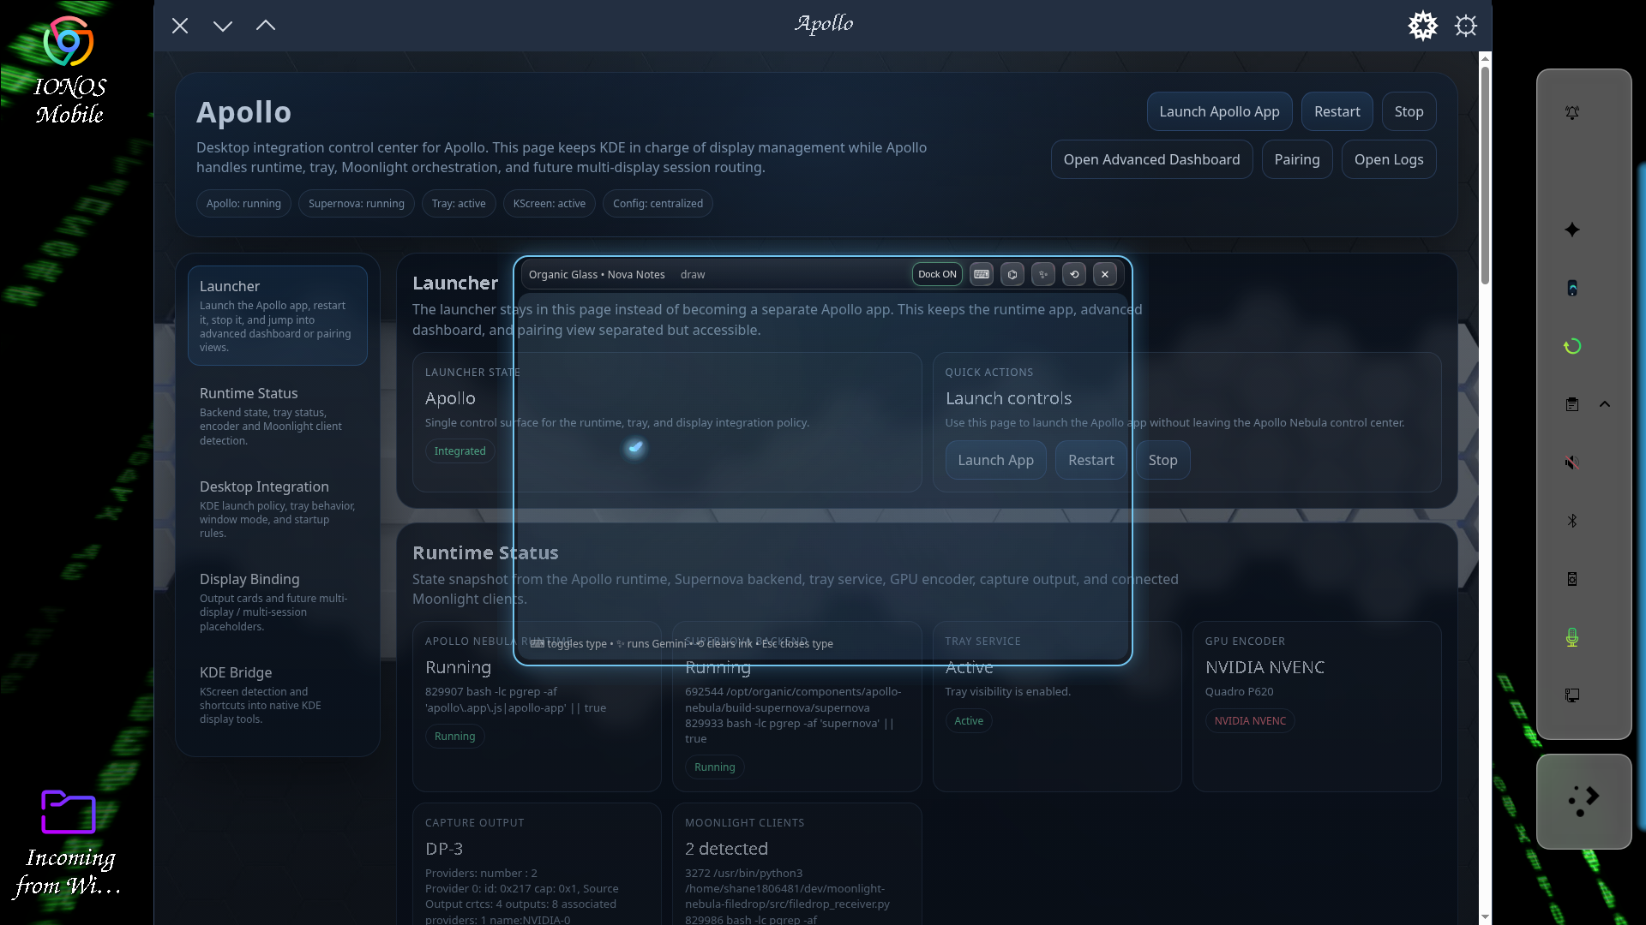1646x925 pixels.
Task: Click the Tray: active status chip
Action: (x=459, y=203)
